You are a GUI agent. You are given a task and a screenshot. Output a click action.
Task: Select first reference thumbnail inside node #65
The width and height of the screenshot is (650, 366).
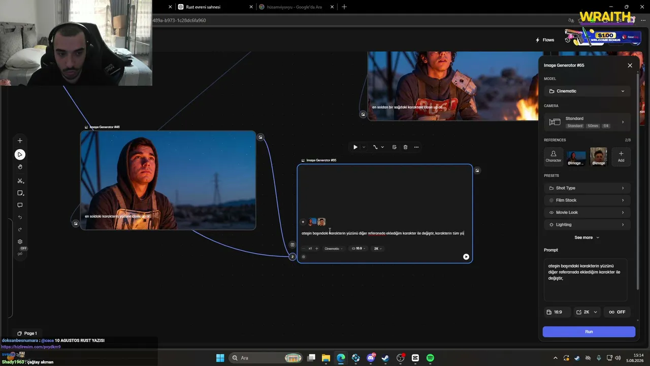click(x=312, y=222)
